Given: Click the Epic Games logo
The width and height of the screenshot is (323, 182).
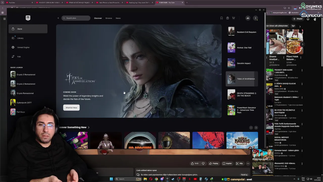Looking at the screenshot, I should click(28, 18).
